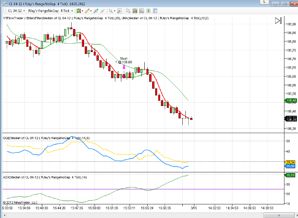The image size is (298, 218).
Task: Click the chart window title bar icon
Action: (x=5, y=4)
